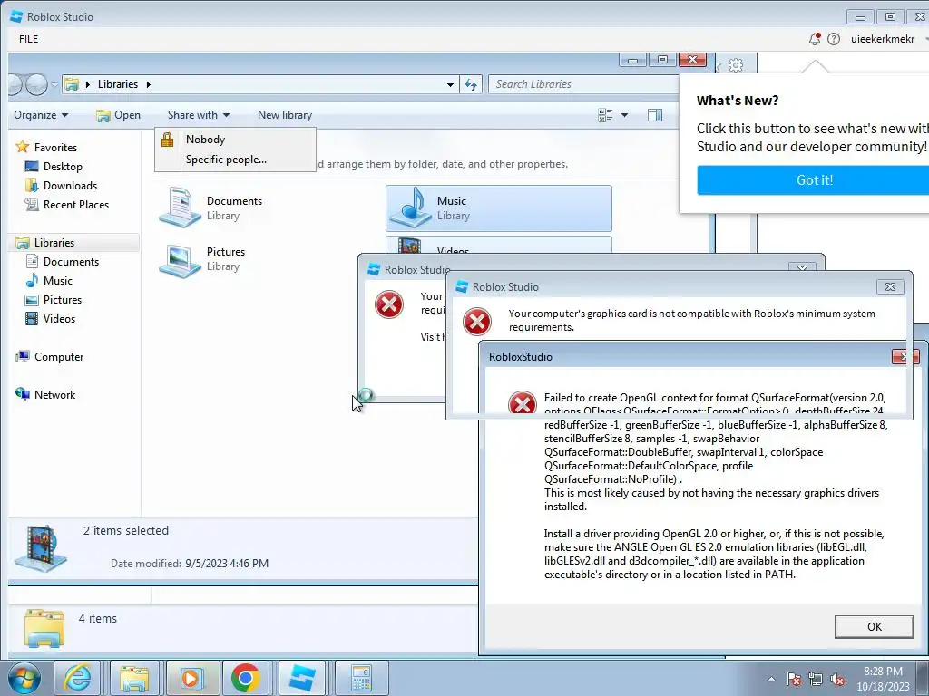Click the error icon in rear Roblox Studio dialog
929x696 pixels.
[388, 304]
